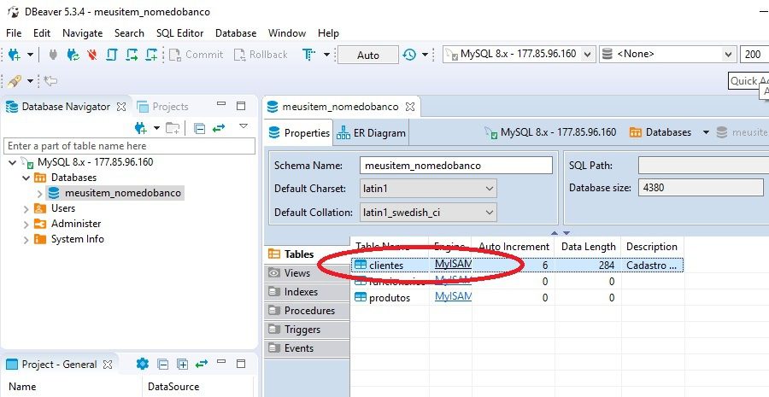Open the Default Charset latin1 dropdown
Screen dimensions: 769x397
click(428, 189)
